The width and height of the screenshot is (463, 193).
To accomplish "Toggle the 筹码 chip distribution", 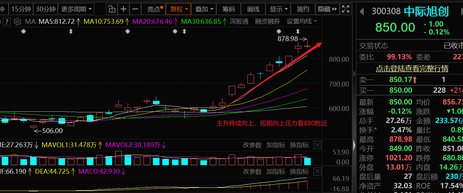I will coord(228,9).
